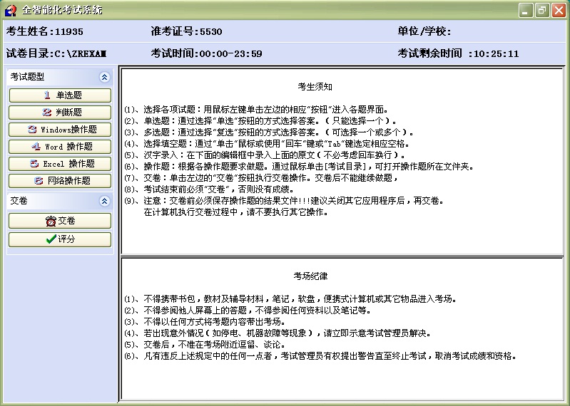
Task: Click rule (3) 不得以任何方式将考题内容带出考场
Action: [x=205, y=322]
